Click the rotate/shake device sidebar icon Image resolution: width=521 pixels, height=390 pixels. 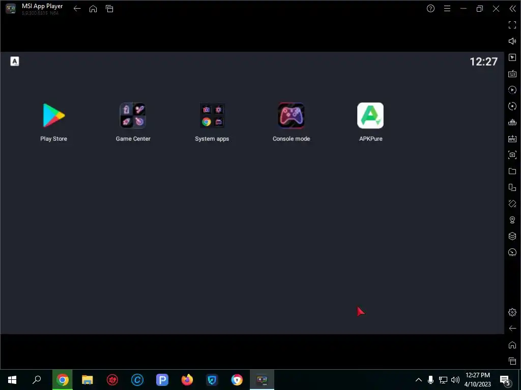click(x=512, y=204)
